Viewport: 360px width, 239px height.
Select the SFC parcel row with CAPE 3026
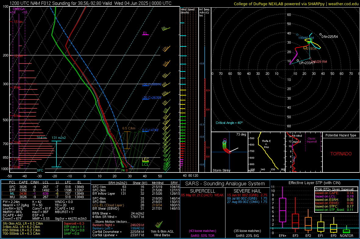pyautogui.click(x=46, y=187)
